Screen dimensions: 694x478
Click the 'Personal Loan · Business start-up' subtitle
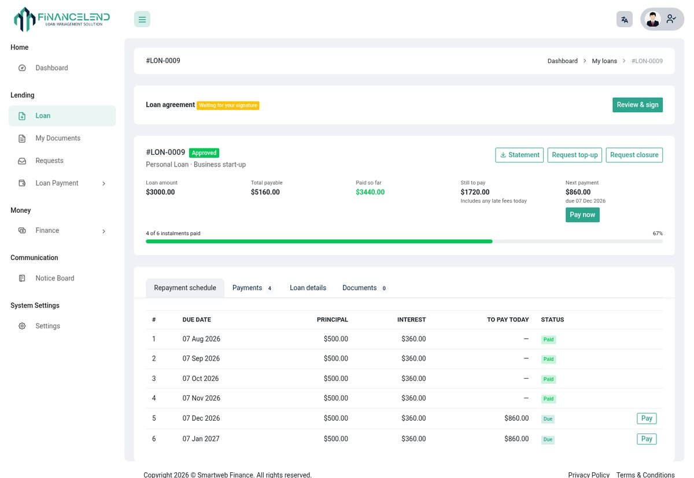[x=196, y=165]
